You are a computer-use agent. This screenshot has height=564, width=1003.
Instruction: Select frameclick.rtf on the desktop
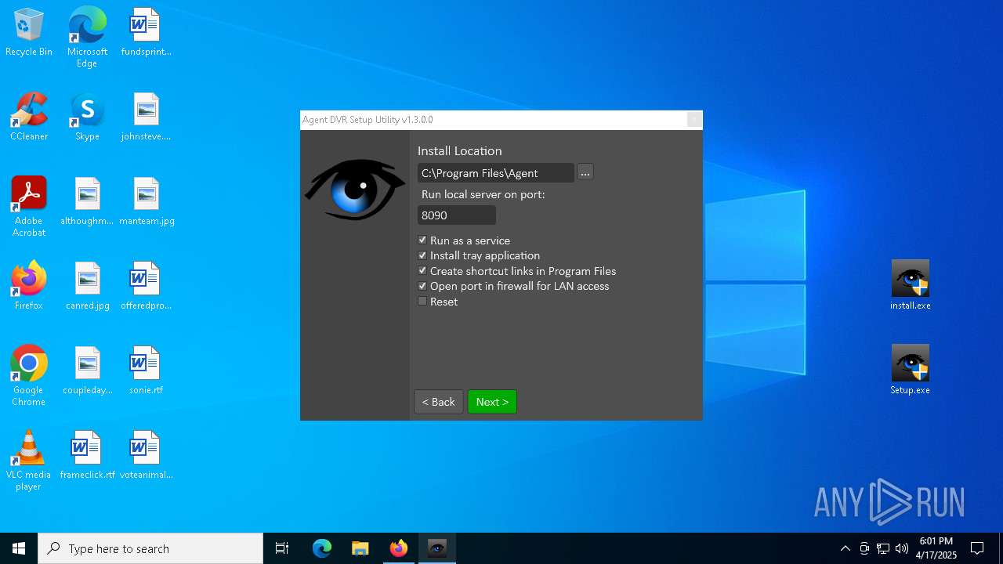pyautogui.click(x=87, y=456)
